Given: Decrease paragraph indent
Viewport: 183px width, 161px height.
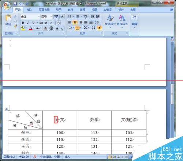Looking at the screenshot, I should tap(93, 16).
